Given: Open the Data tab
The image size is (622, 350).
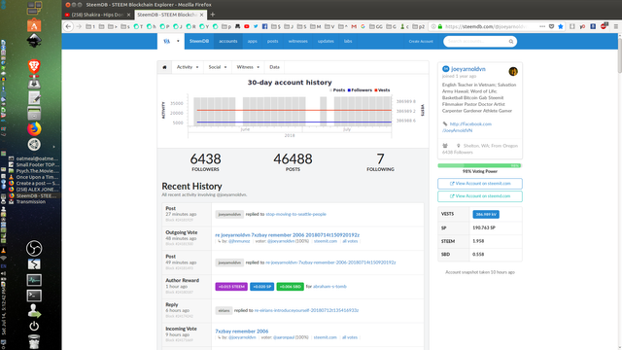Looking at the screenshot, I should point(274,67).
